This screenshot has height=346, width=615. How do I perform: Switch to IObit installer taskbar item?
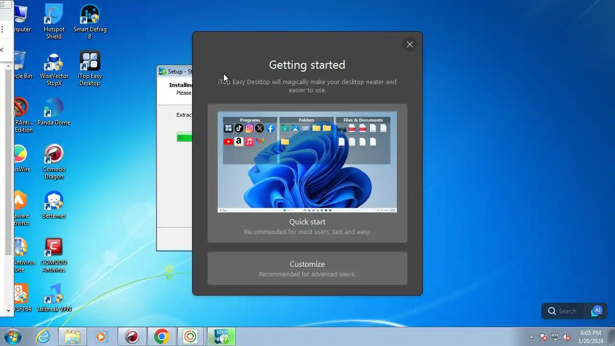click(x=221, y=336)
